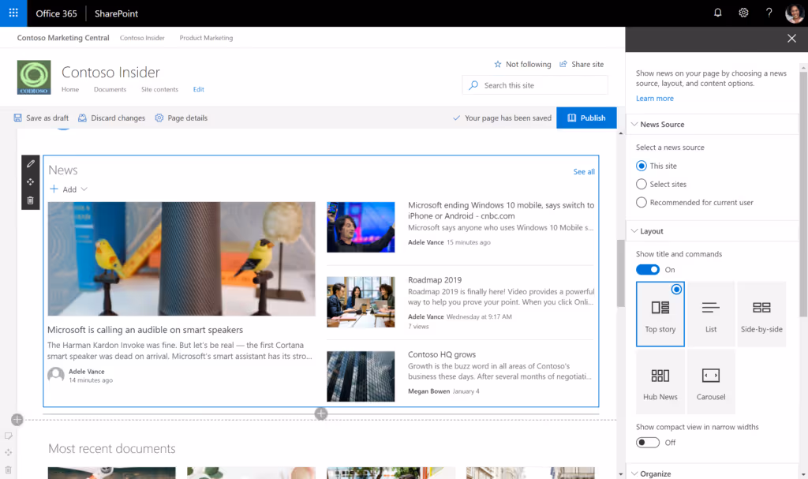Go to Contoso Marketing Central hub
The height and width of the screenshot is (479, 808).
tap(63, 38)
